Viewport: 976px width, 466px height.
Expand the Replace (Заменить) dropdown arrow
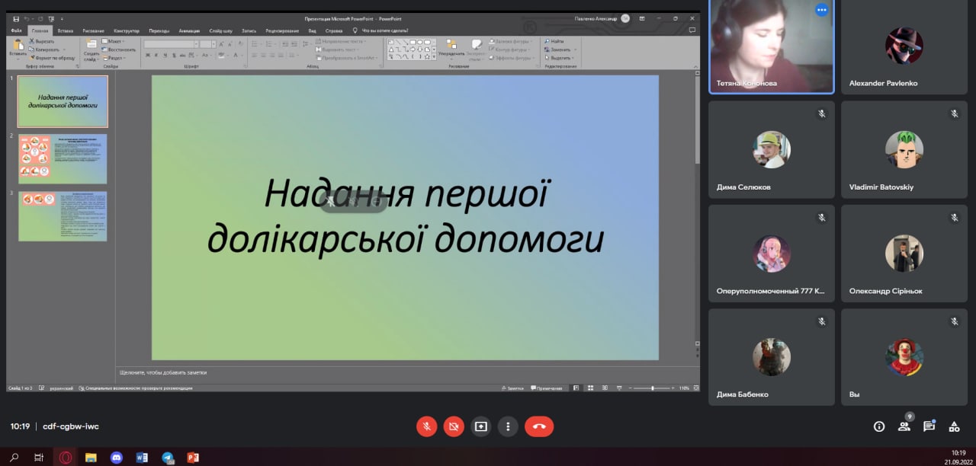click(574, 49)
